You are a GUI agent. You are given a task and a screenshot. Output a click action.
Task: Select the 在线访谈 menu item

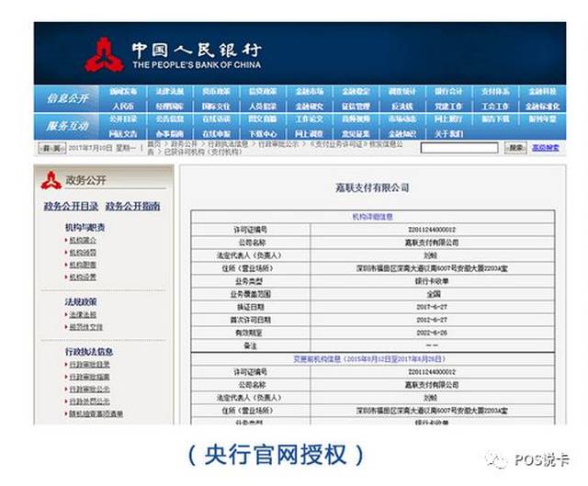[x=216, y=119]
